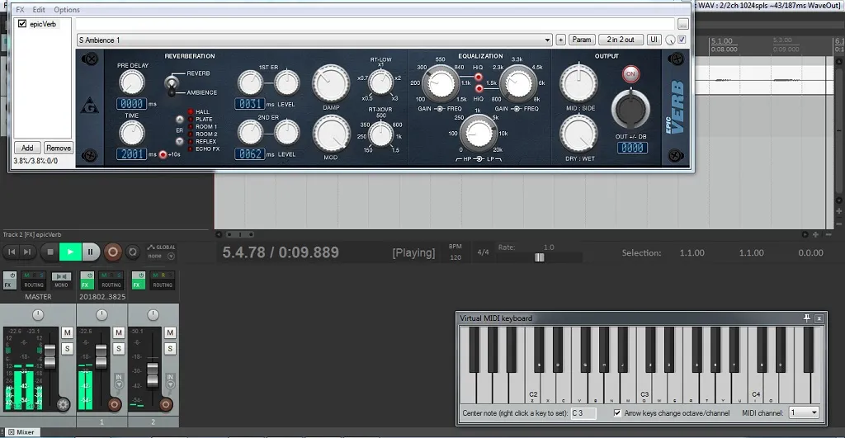Screen dimensions: 845x438
Task: Select the REFLEX early reflection LED
Action: (191, 141)
